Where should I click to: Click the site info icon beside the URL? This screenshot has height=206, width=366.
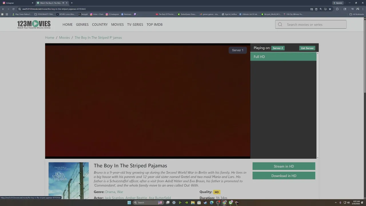tap(19, 9)
